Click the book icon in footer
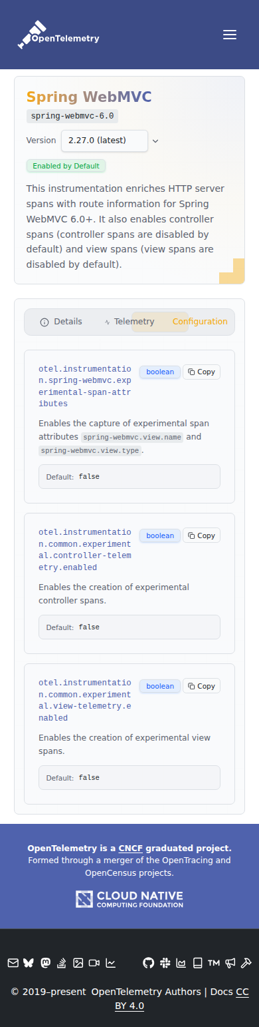This screenshot has width=259, height=1027. point(197,962)
